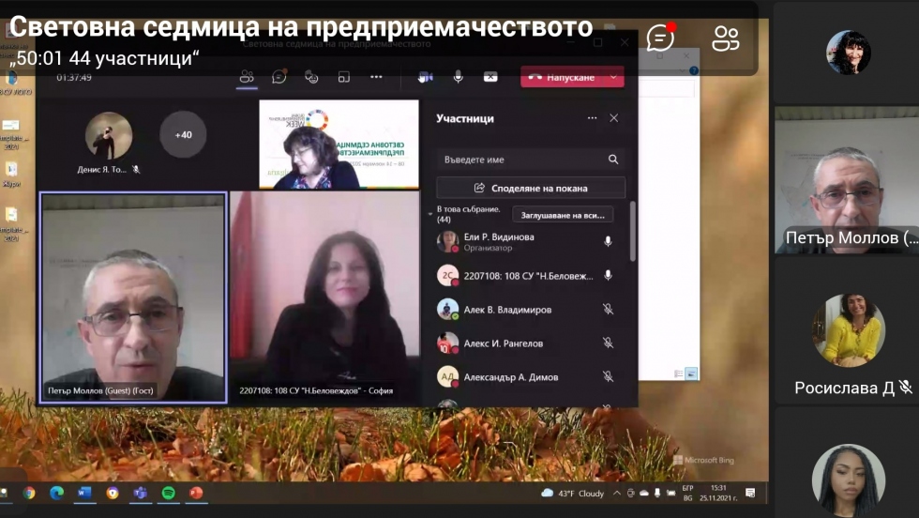Click the БГР BG language indicator
The image size is (919, 518).
pos(688,494)
